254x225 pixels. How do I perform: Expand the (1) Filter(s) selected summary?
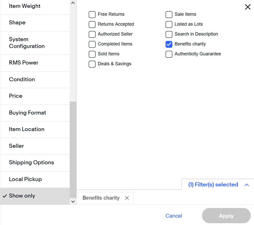pos(213,185)
